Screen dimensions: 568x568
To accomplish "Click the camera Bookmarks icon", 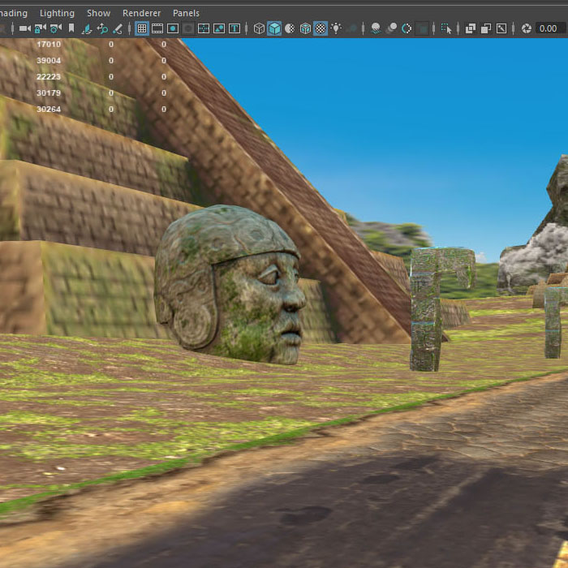I will 71,28.
